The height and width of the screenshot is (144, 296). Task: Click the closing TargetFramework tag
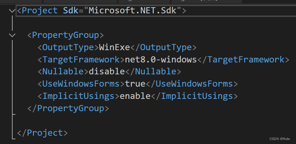[x=243, y=60]
